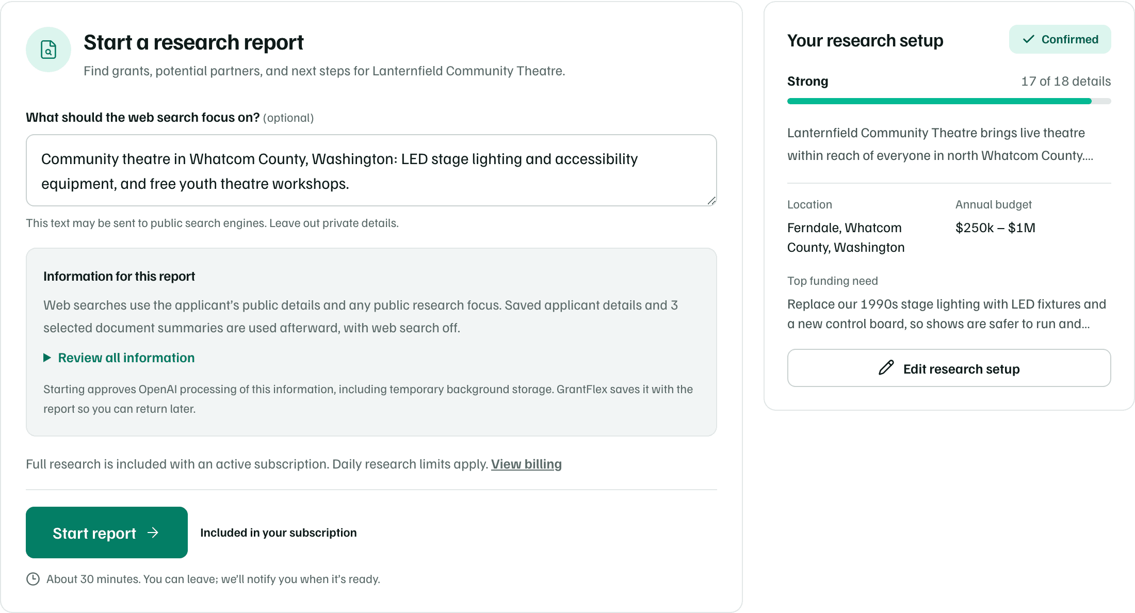
Task: Click the 'Information for this report' heading
Action: tap(119, 276)
